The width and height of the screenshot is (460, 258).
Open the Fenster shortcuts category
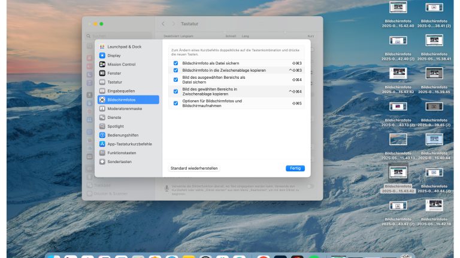point(114,73)
